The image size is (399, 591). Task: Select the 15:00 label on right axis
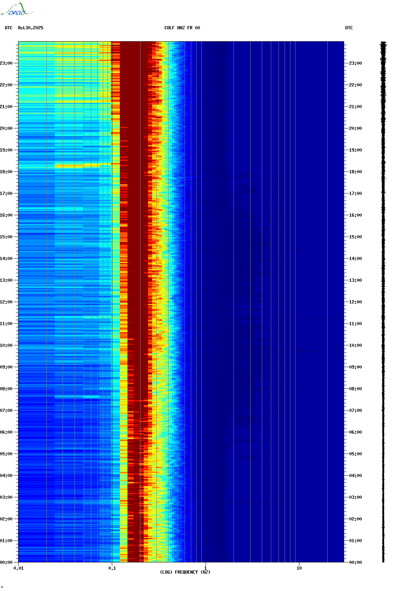(x=355, y=237)
